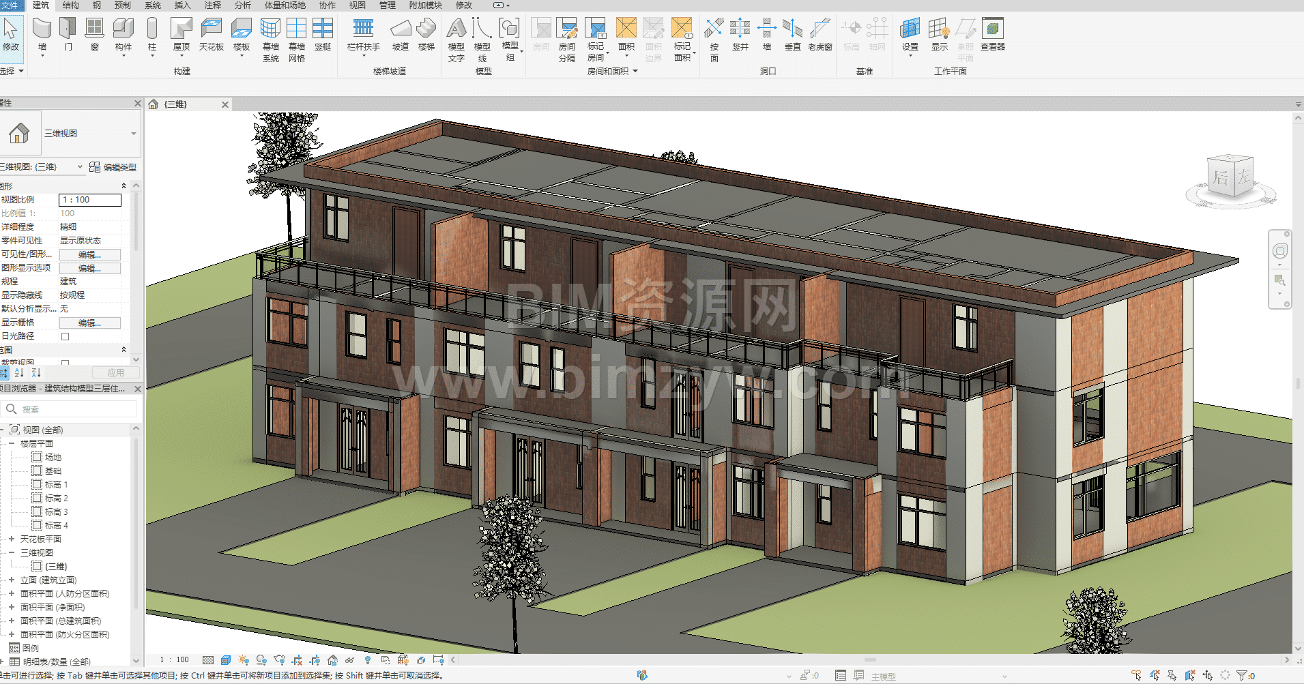Open the 结构 ribbon tab
The height and width of the screenshot is (684, 1304).
(x=70, y=5)
